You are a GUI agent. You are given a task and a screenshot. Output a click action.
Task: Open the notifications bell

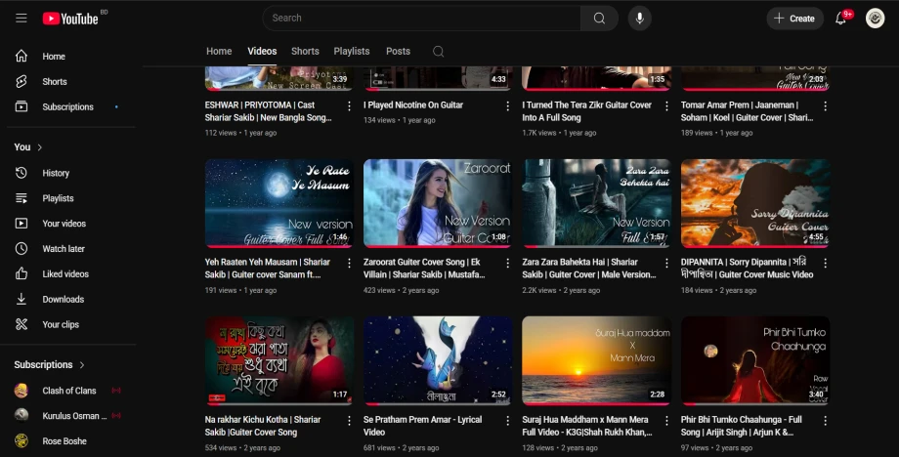click(x=840, y=19)
